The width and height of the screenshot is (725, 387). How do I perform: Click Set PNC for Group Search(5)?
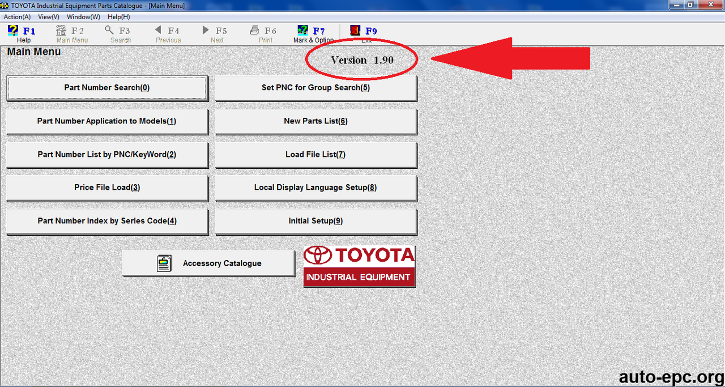point(315,88)
